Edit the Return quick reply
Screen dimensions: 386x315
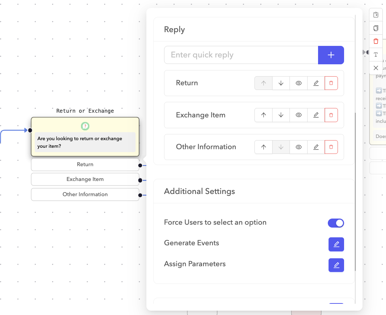(316, 83)
